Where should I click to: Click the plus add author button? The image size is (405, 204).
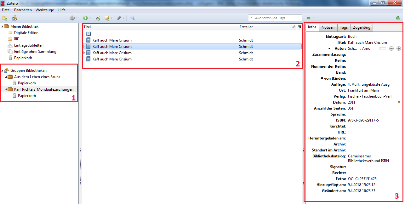(x=398, y=48)
